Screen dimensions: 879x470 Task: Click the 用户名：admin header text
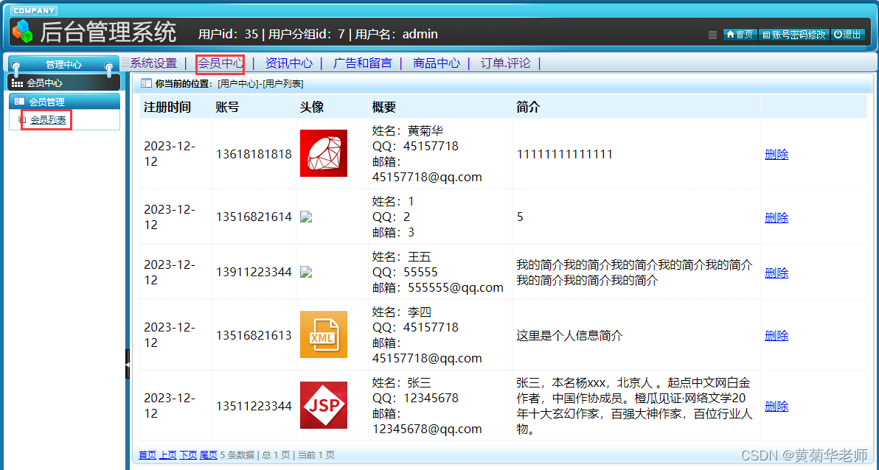tap(396, 34)
